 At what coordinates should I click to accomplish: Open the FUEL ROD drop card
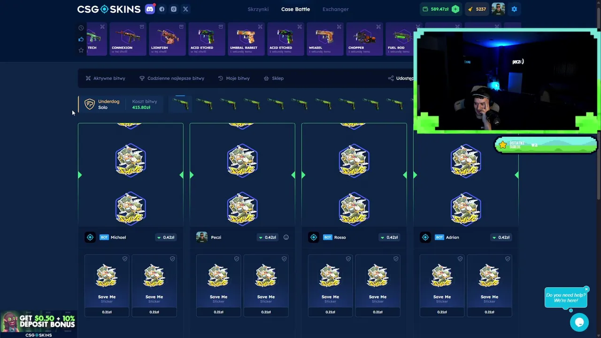(400, 39)
